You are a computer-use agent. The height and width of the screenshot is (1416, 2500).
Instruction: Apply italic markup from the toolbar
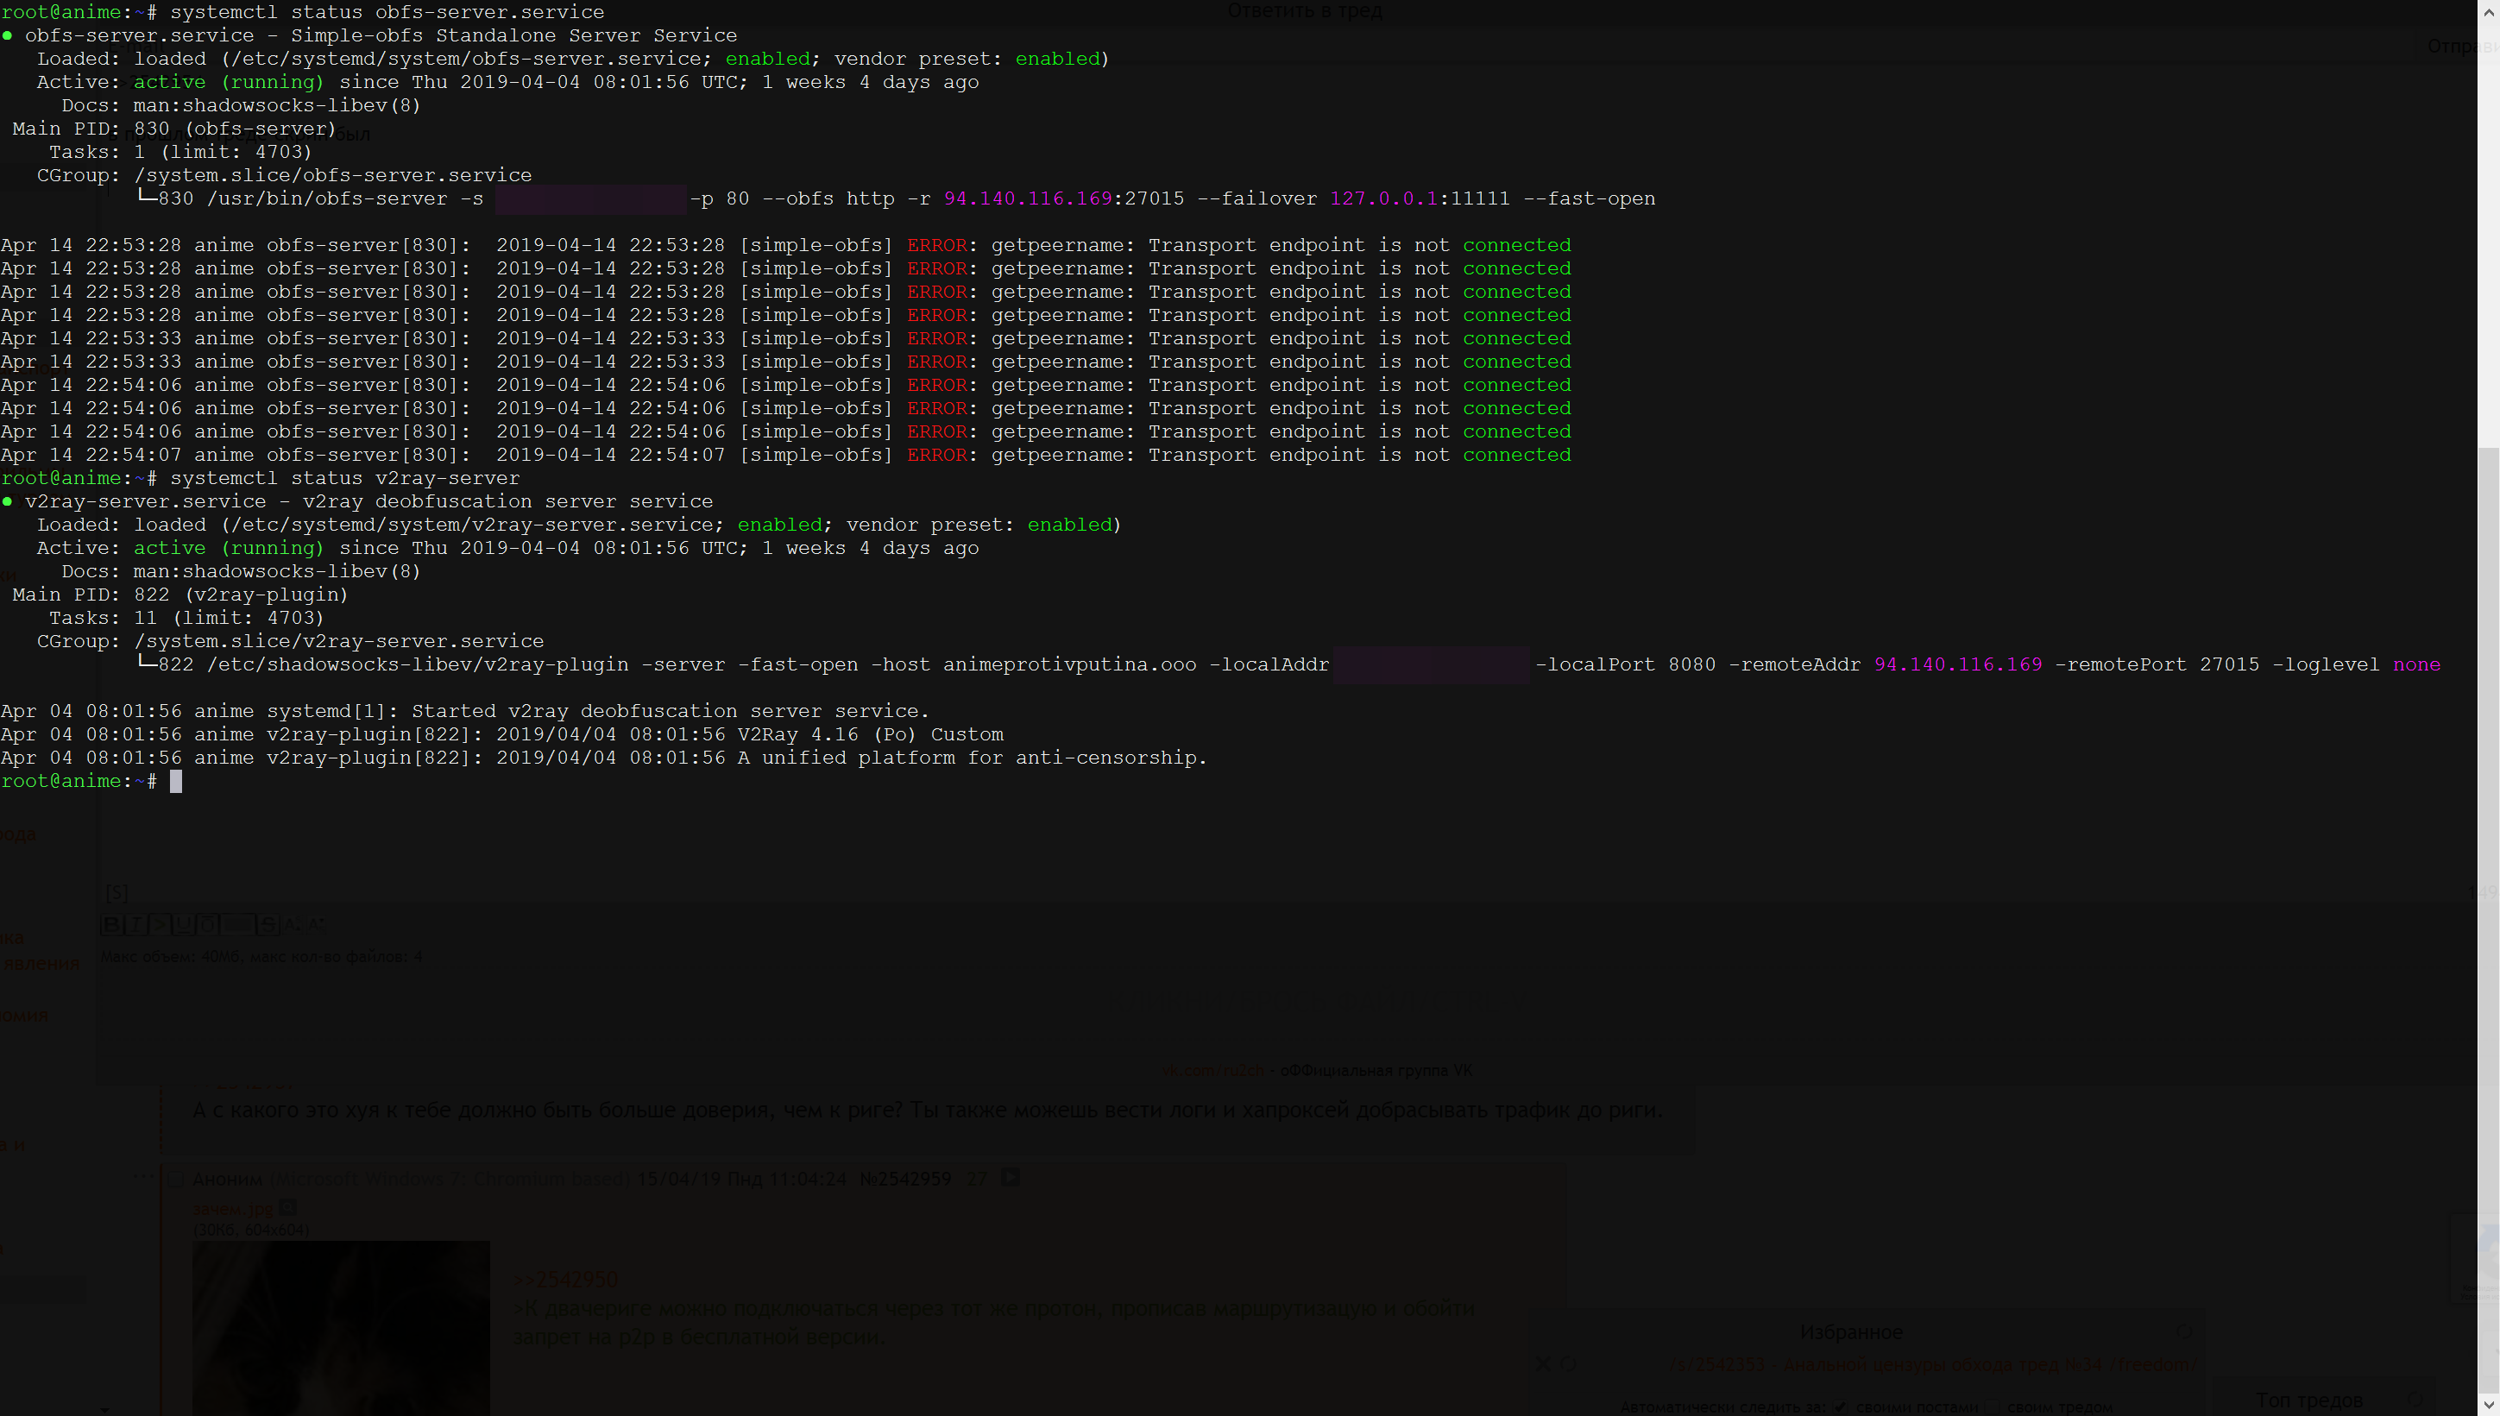[136, 925]
